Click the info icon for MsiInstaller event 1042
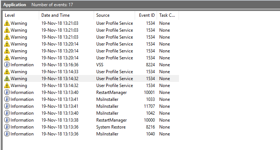Viewport: 280px width, 150px height. coord(7,113)
